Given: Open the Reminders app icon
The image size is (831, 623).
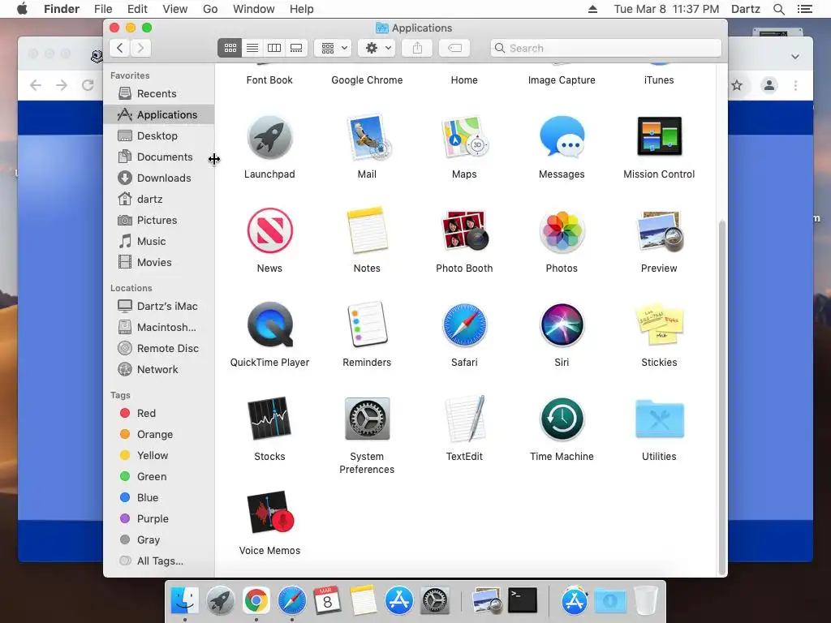Looking at the screenshot, I should click(x=367, y=324).
